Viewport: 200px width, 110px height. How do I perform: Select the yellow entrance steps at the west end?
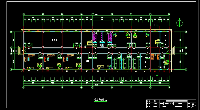coord(21,50)
